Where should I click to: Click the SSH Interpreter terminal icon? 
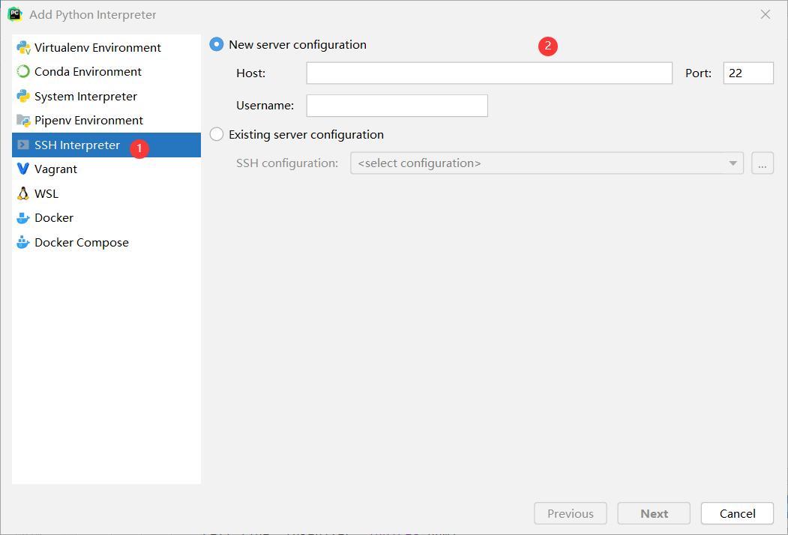(23, 145)
